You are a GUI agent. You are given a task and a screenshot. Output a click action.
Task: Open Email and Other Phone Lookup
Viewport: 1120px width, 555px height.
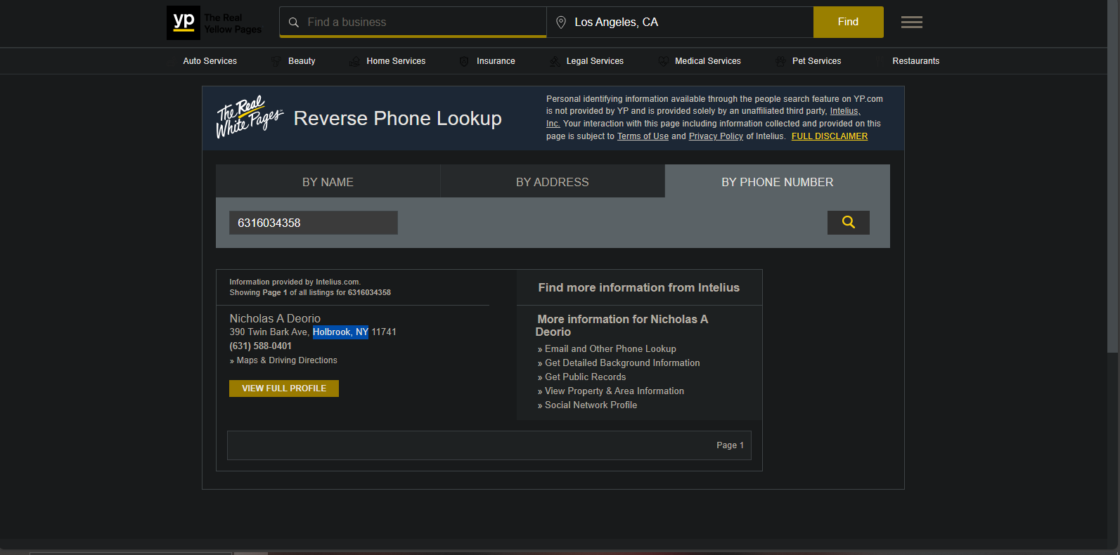click(610, 348)
